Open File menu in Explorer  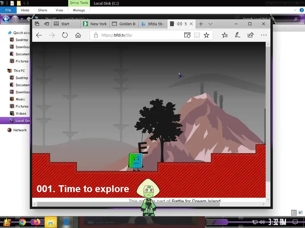coord(8,10)
